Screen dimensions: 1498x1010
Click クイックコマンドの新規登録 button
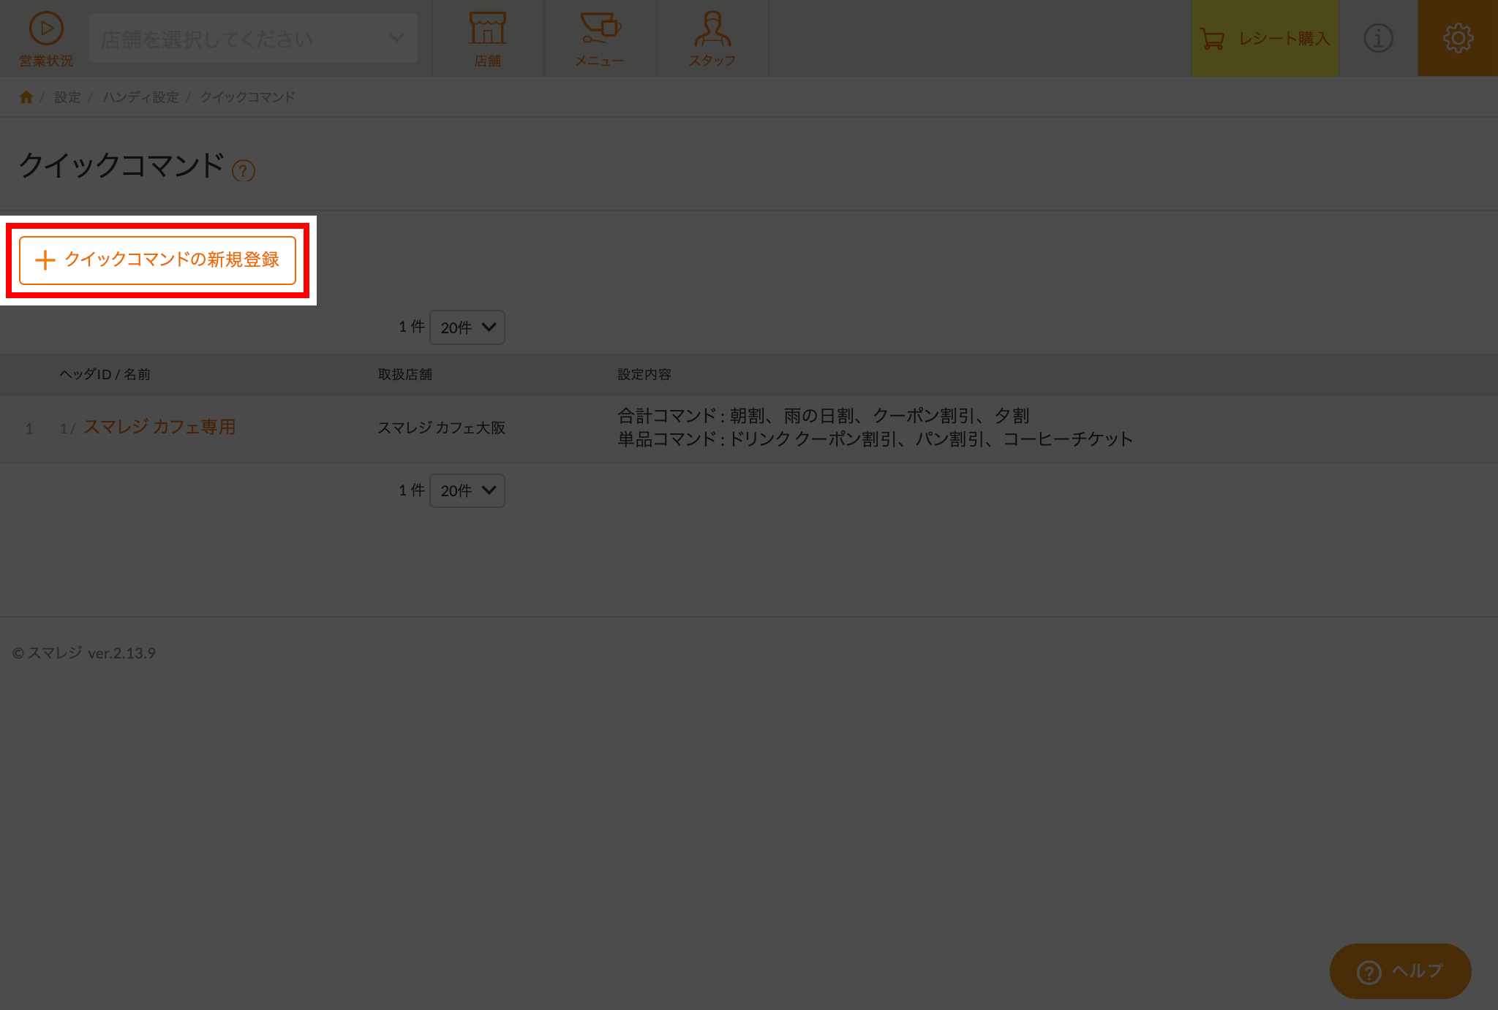157,260
